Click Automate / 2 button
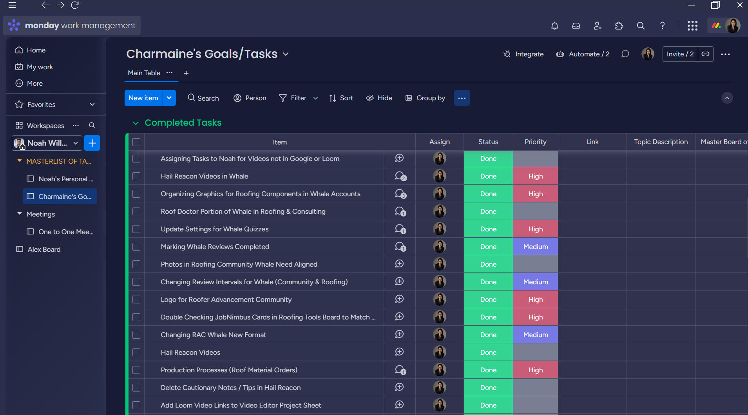Viewport: 748px width, 415px height. [x=583, y=54]
